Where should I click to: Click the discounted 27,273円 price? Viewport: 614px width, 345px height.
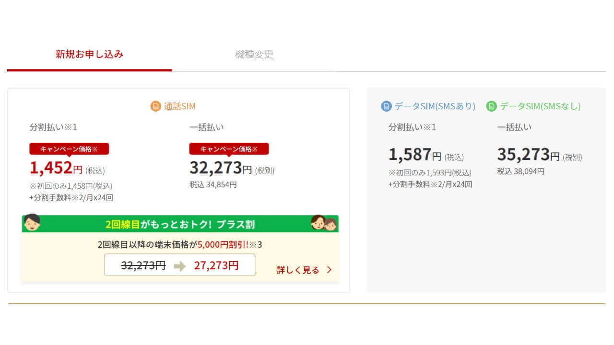click(216, 265)
